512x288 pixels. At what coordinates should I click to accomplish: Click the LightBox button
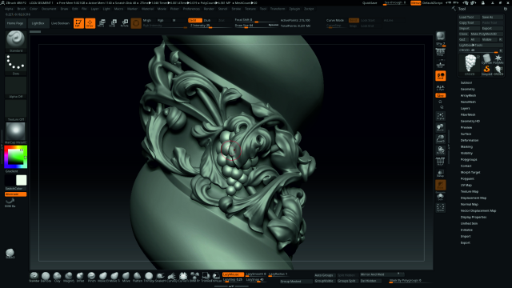click(38, 23)
